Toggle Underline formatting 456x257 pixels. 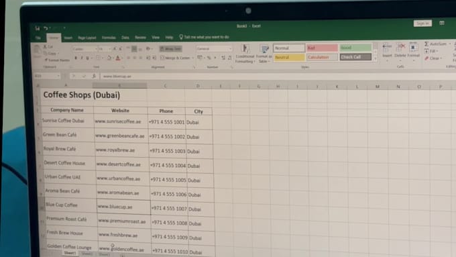click(87, 58)
